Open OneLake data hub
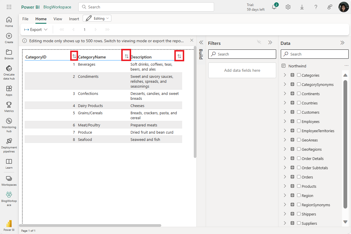Image resolution: width=351 pixels, height=234 pixels. pyautogui.click(x=9, y=72)
